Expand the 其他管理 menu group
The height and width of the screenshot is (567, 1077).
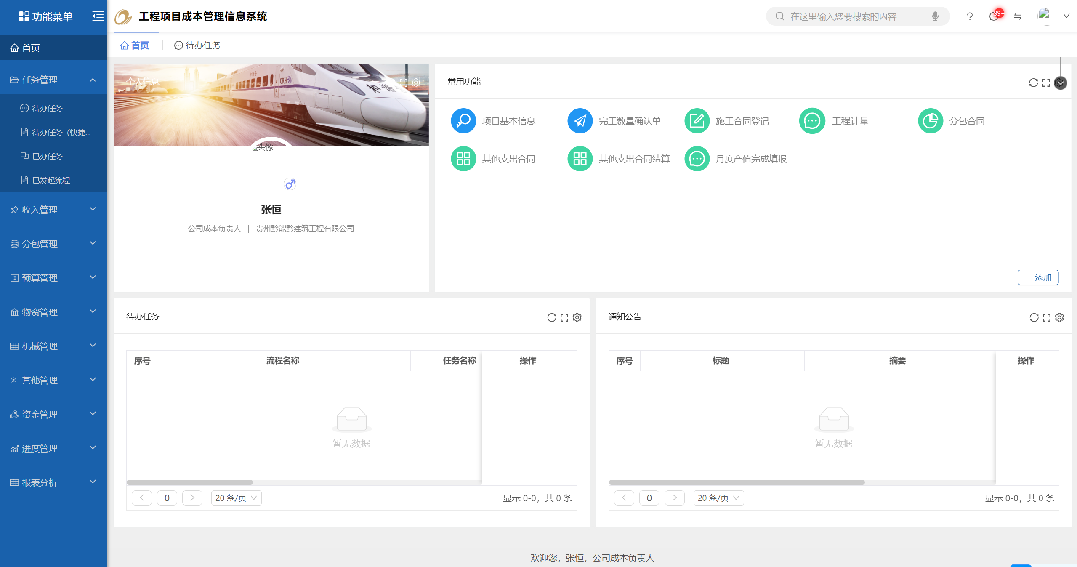53,380
